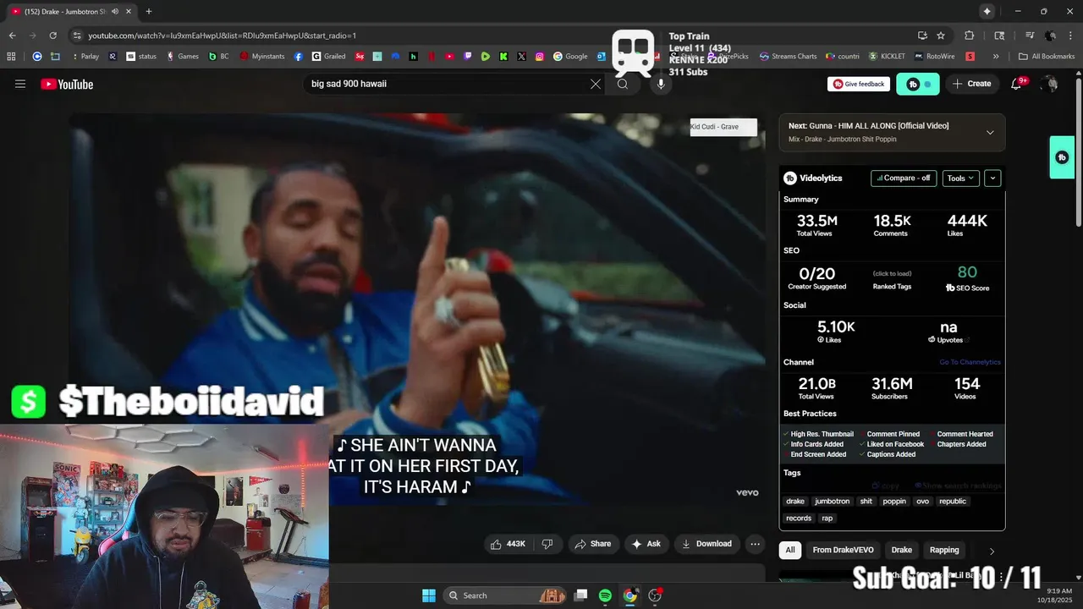Load ranked tags via click to load

(x=892, y=273)
